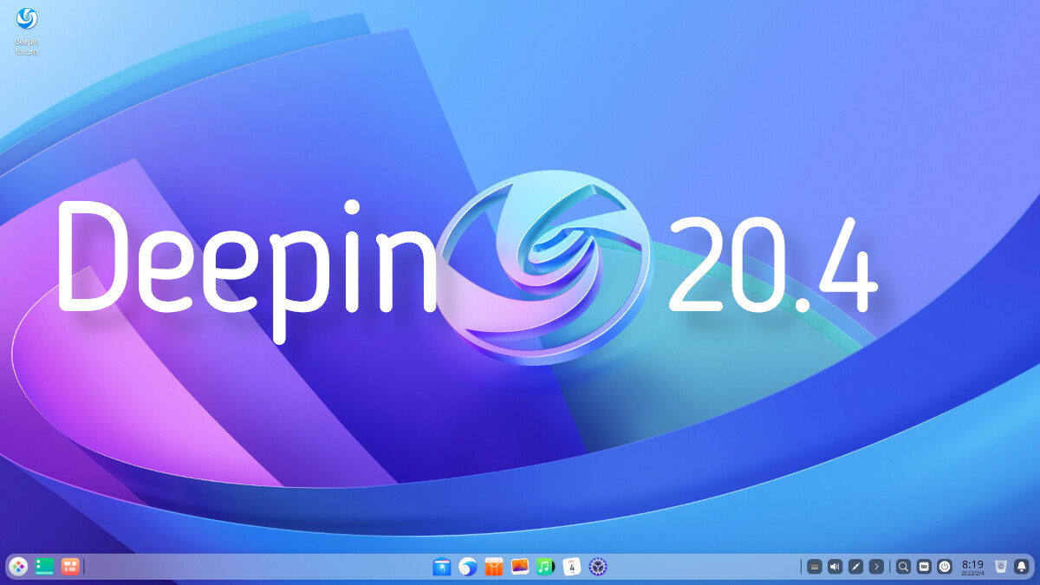Open the volume sound tray icon
This screenshot has height=585, width=1040.
[x=835, y=567]
